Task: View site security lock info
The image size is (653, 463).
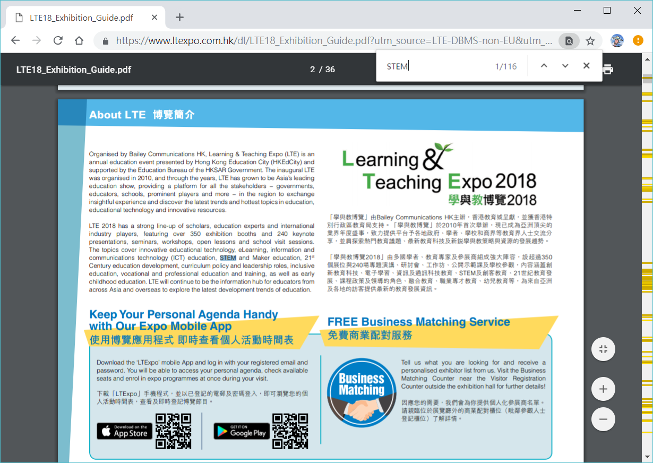Action: (106, 41)
